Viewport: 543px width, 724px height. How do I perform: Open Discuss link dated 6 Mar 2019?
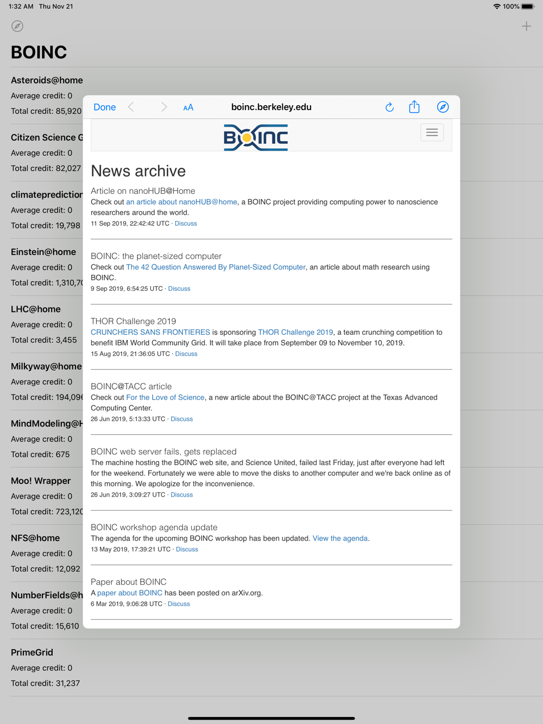click(179, 604)
